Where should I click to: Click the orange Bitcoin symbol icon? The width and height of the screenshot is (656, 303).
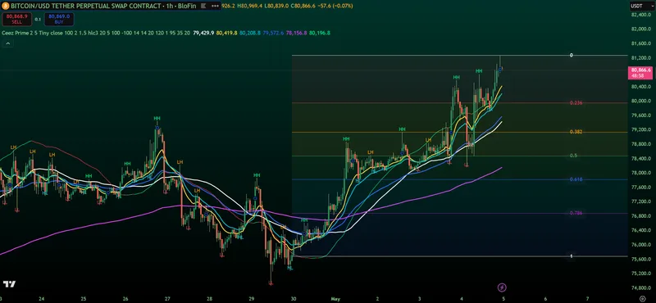(x=6, y=7)
